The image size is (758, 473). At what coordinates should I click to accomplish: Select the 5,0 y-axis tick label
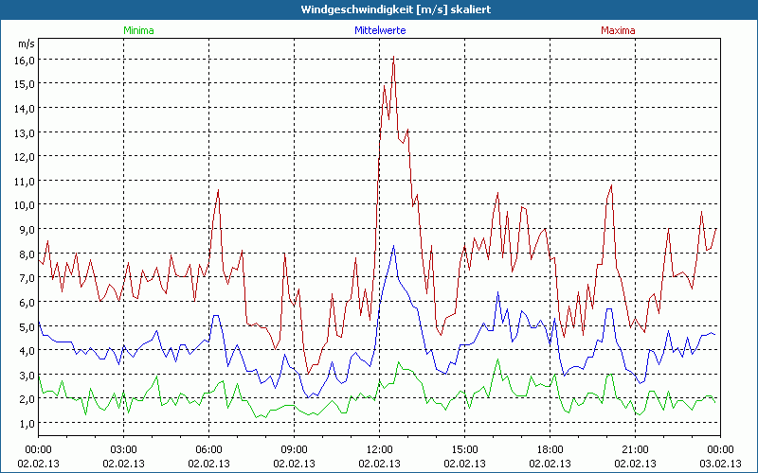click(24, 325)
